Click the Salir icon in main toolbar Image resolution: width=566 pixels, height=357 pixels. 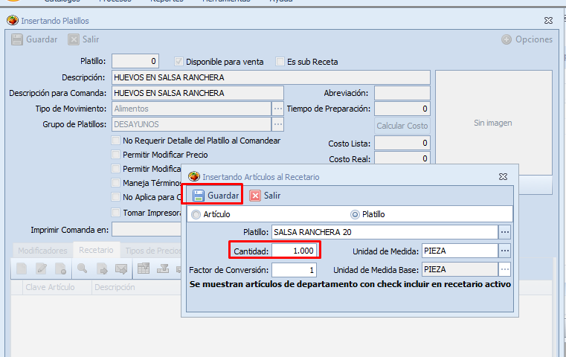[74, 39]
